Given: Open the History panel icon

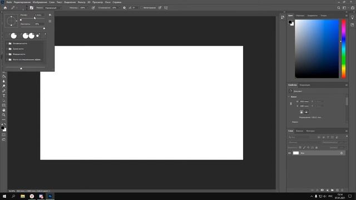Looking at the screenshot, I should pyautogui.click(x=283, y=17).
